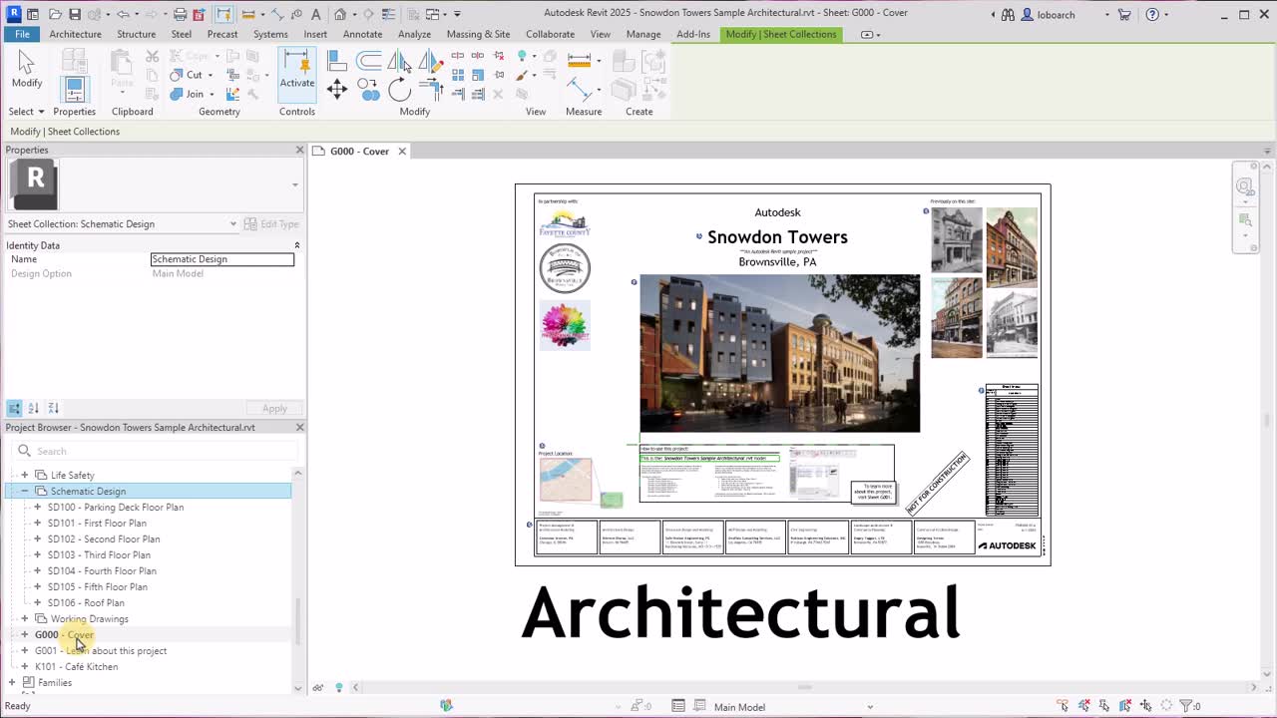Click the Name field containing Schematic Design
The height and width of the screenshot is (718, 1277).
(222, 259)
